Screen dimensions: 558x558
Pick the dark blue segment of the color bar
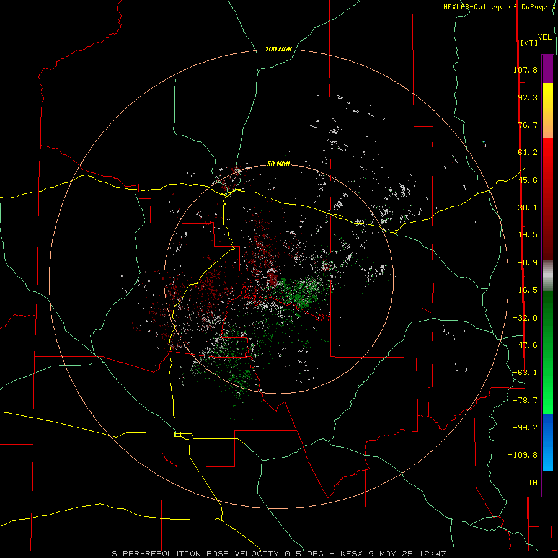pos(547,427)
